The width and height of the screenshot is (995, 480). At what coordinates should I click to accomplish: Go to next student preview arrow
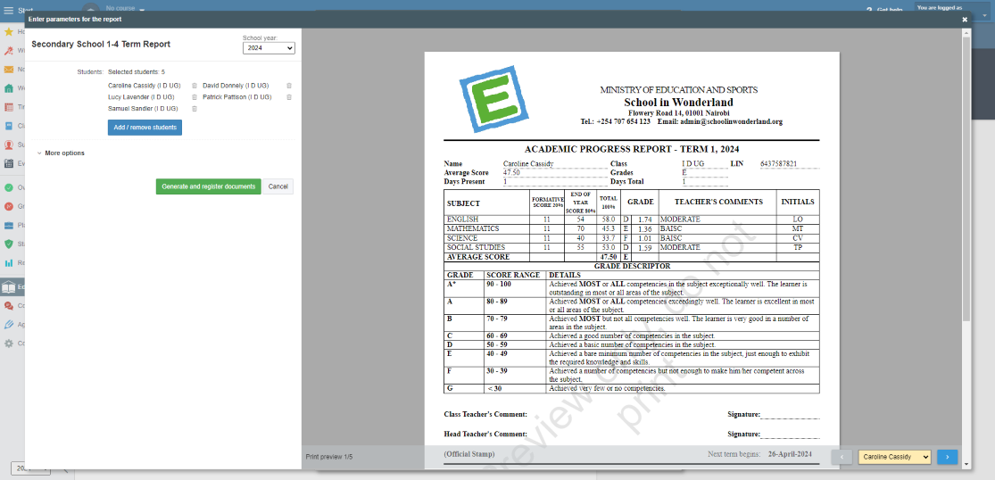(947, 457)
